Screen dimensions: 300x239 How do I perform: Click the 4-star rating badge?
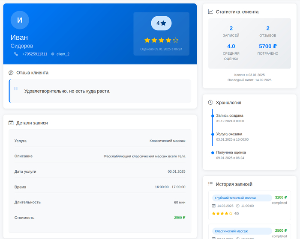point(161,23)
